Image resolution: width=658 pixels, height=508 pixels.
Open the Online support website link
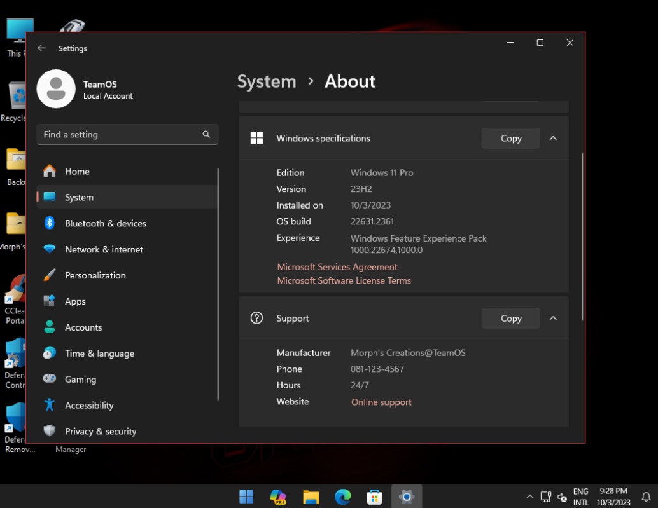[x=381, y=402]
